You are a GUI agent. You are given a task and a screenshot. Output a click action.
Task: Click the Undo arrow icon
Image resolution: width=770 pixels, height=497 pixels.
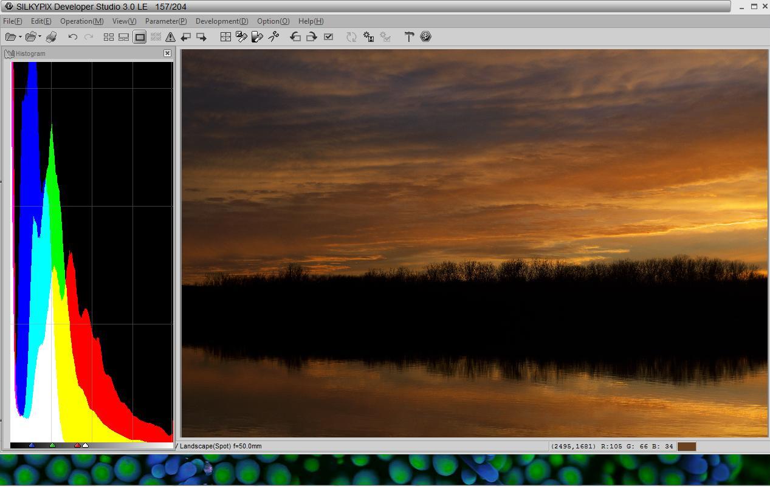(x=73, y=37)
